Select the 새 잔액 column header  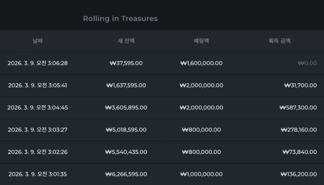coord(126,41)
